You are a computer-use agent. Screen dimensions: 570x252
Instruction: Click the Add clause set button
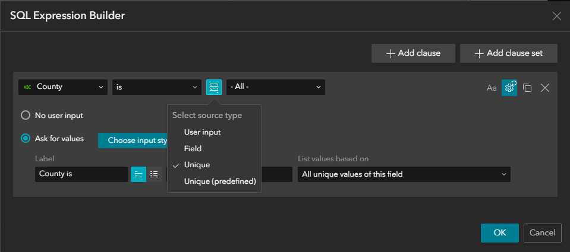[x=508, y=53]
